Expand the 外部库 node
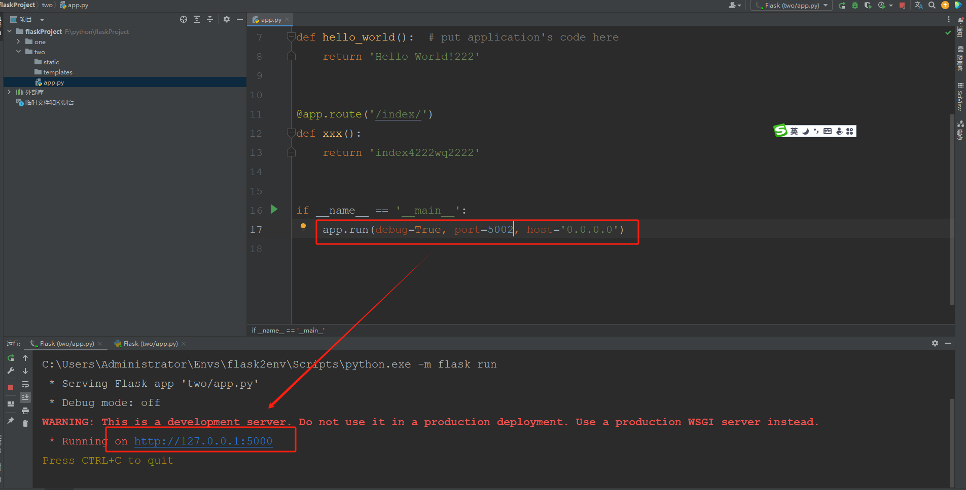Viewport: 966px width, 490px height. [10, 92]
